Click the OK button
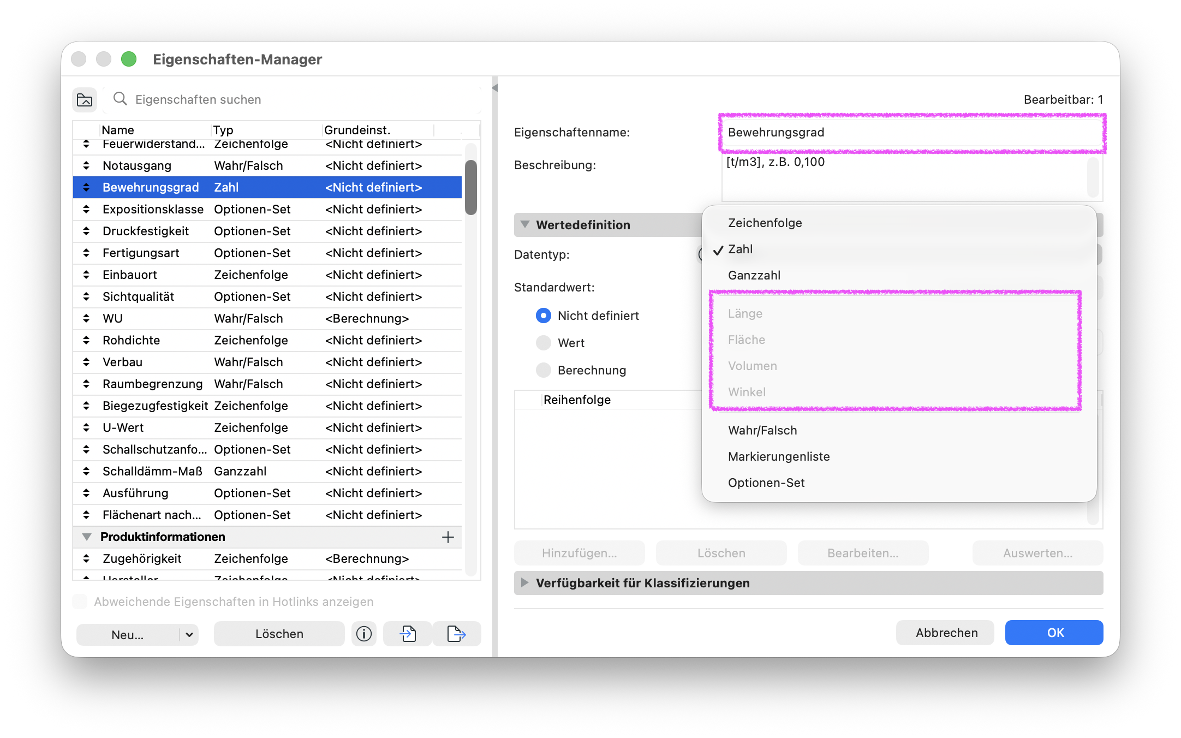This screenshot has height=738, width=1181. coord(1054,633)
